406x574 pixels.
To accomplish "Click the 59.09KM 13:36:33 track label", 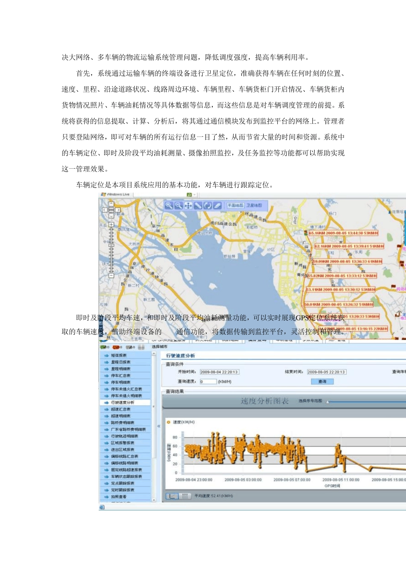I will (347, 261).
